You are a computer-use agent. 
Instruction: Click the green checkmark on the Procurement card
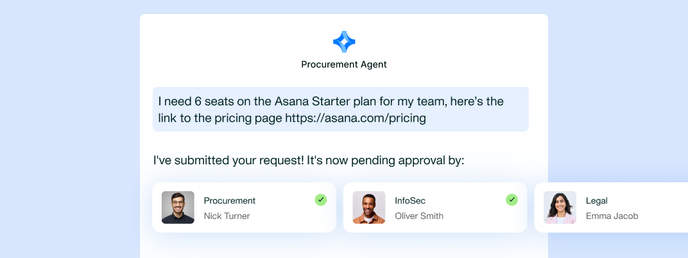coord(321,200)
